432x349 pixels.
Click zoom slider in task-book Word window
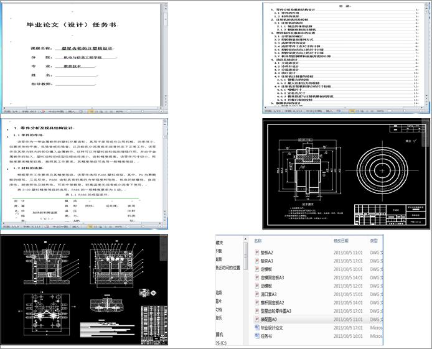(144, 111)
